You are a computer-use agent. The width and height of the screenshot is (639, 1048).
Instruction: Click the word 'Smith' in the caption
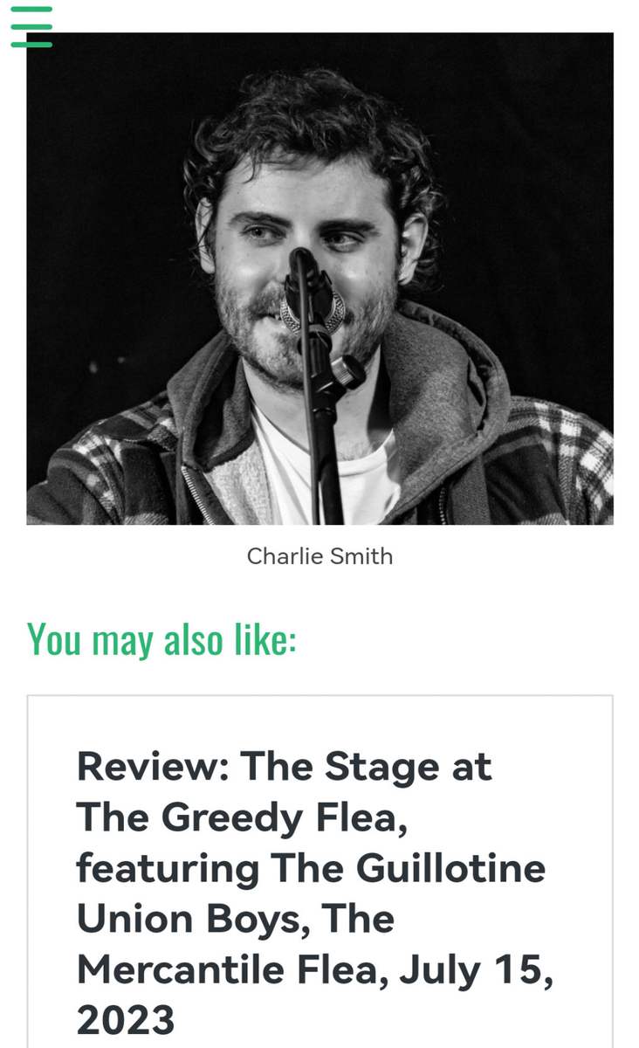(356, 556)
